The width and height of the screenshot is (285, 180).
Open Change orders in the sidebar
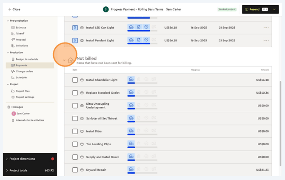pos(24,71)
